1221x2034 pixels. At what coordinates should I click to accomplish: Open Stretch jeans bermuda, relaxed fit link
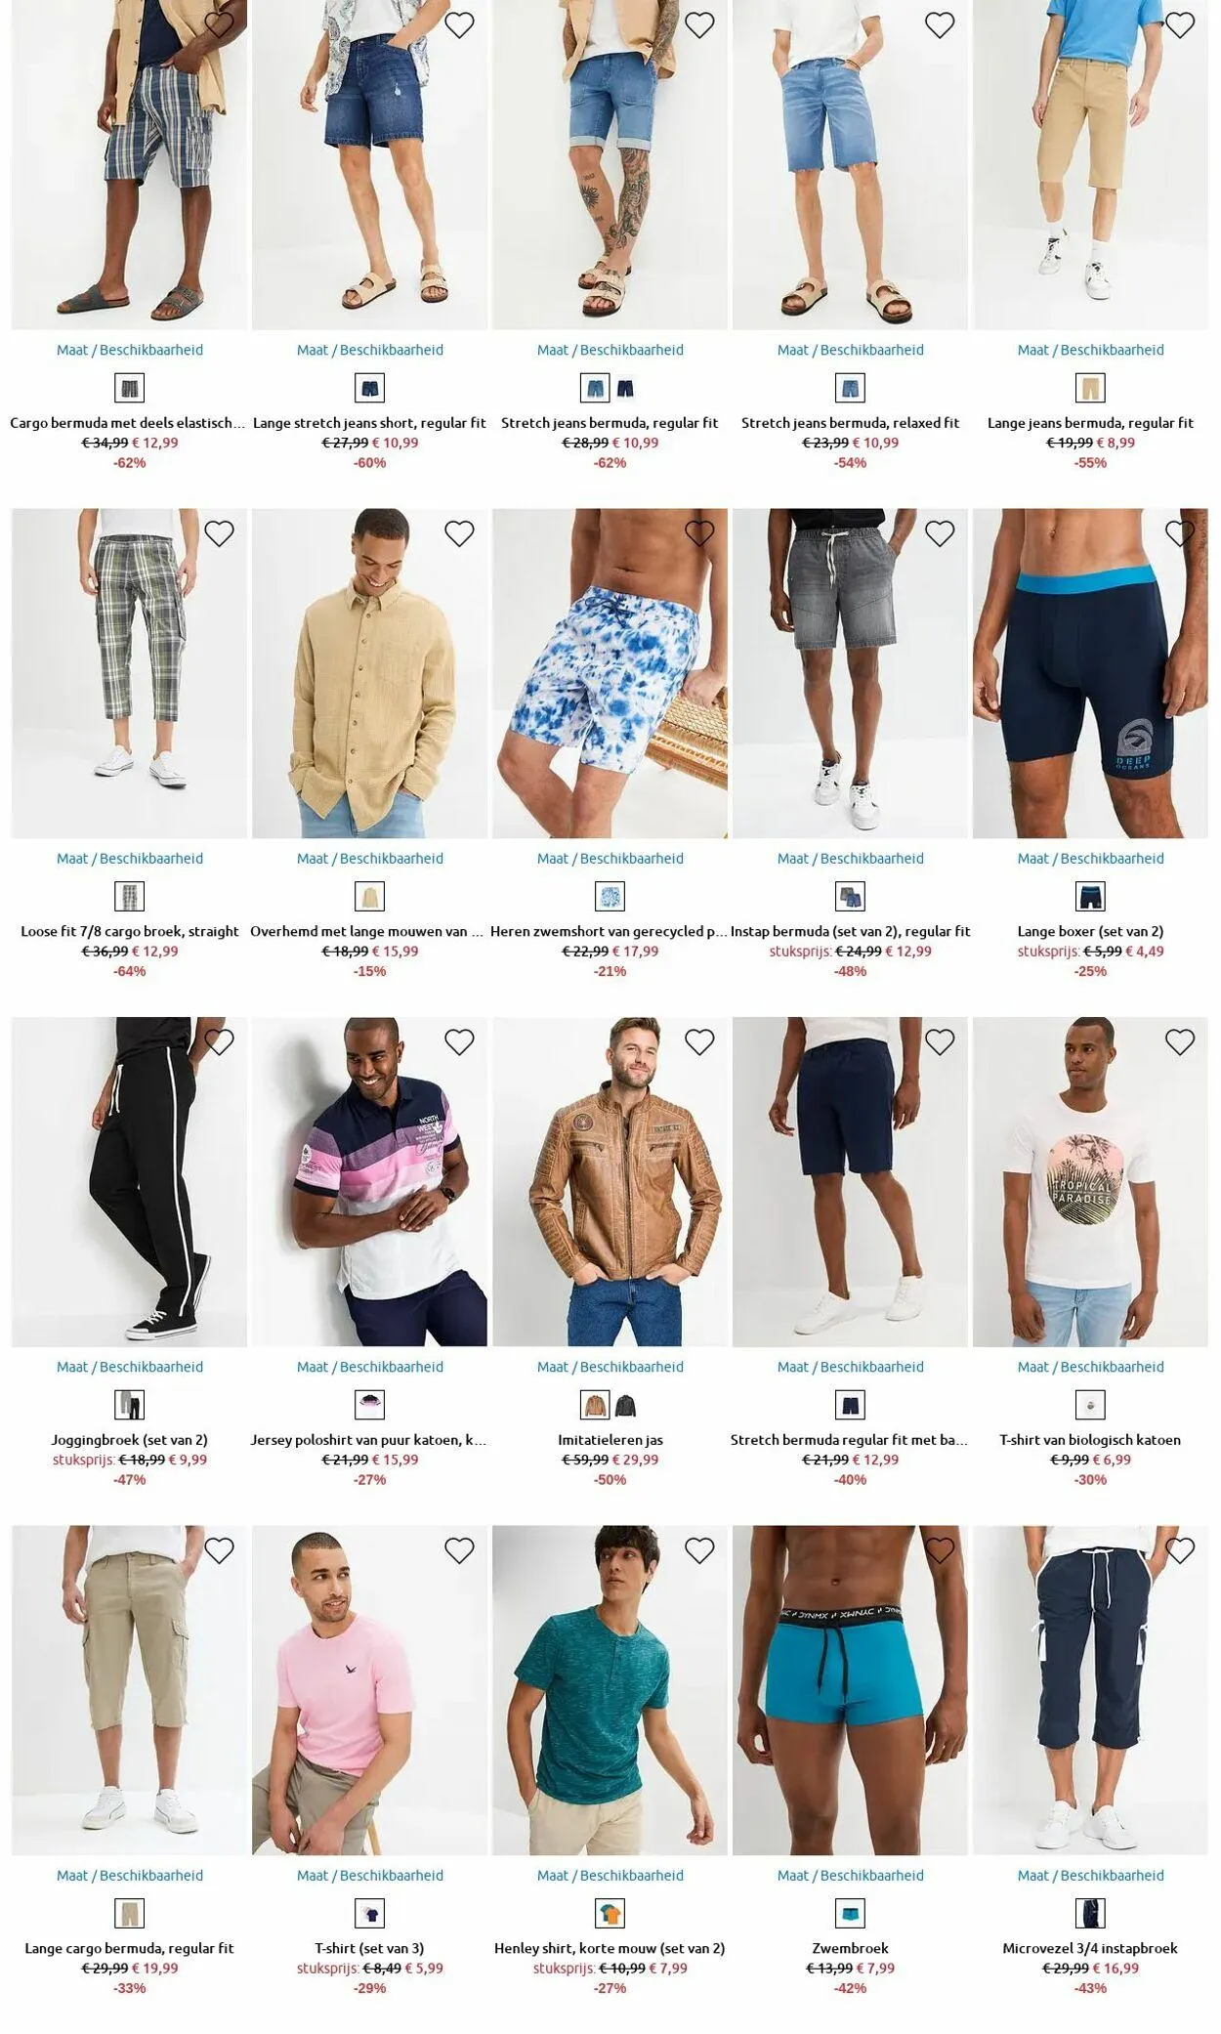pos(851,423)
